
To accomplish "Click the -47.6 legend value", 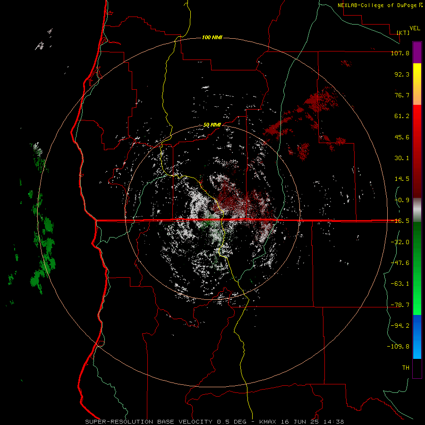I will 400,263.
